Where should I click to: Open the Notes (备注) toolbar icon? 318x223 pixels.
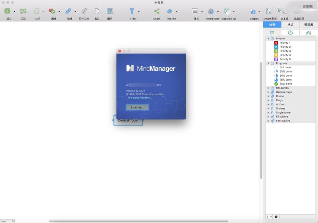click(97, 11)
